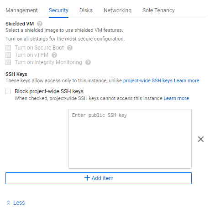
Task: Enable Block project-wide SSH keys checkbox
Action: 8,91
